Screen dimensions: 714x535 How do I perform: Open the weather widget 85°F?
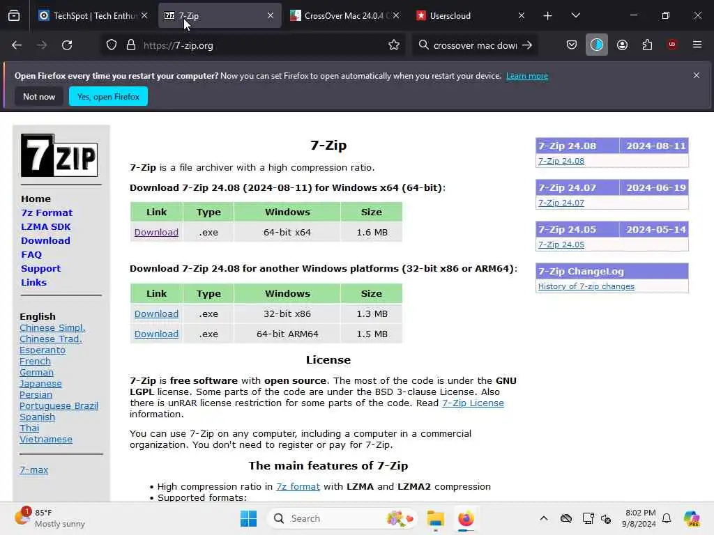pyautogui.click(x=50, y=518)
